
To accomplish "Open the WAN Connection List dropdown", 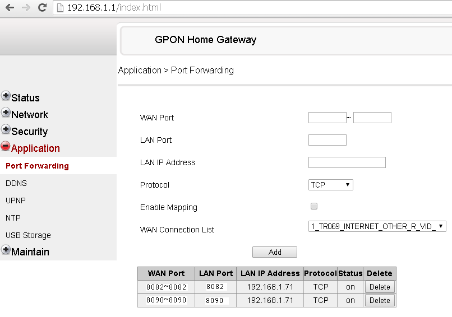I will 377,226.
